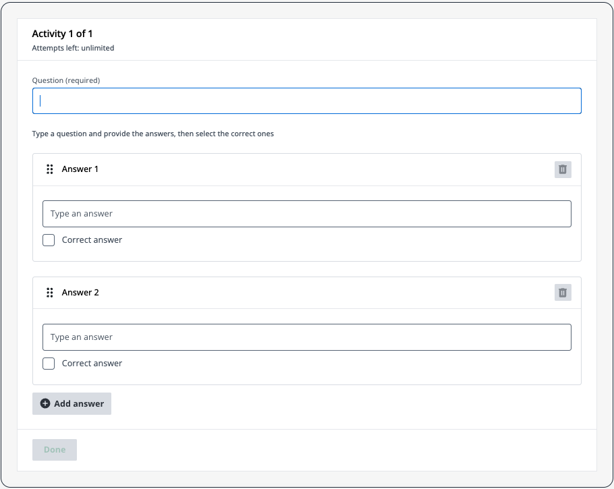Select the Answer 1 header title
614x489 pixels.
[80, 169]
